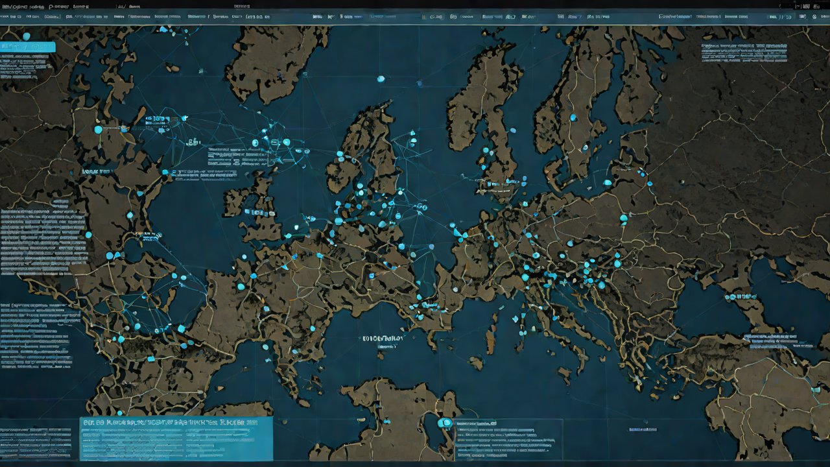
Task: Select the cyan label beside the Black Sea
Action: pyautogui.click(x=740, y=297)
